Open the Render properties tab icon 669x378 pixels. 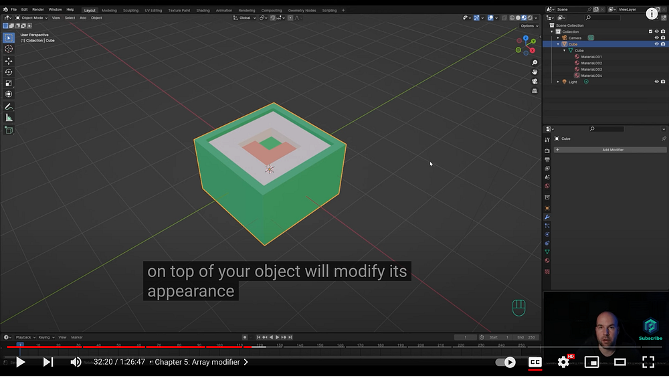[x=547, y=151]
